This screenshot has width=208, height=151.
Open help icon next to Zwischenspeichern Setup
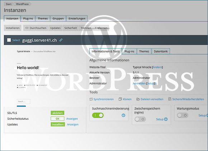pos(166,119)
